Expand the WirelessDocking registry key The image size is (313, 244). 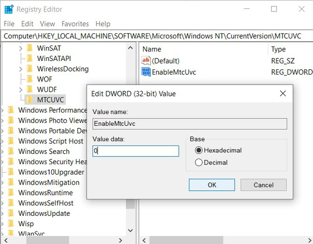(x=21, y=69)
